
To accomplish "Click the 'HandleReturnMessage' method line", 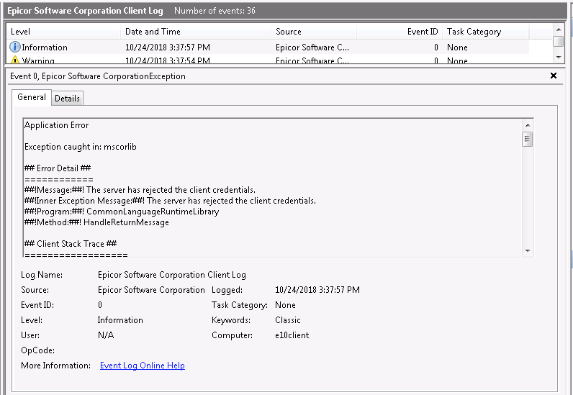I will (97, 222).
